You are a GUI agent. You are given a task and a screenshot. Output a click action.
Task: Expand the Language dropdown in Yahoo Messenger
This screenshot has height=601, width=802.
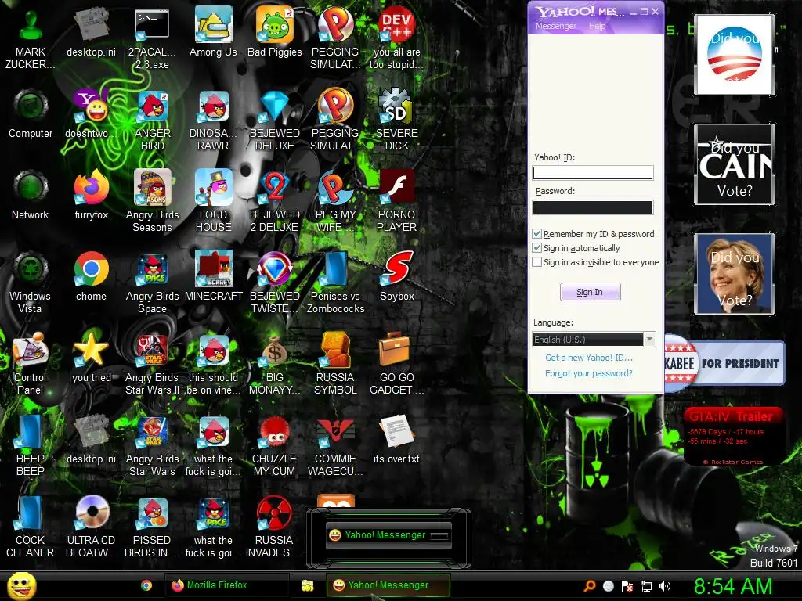[x=649, y=340]
